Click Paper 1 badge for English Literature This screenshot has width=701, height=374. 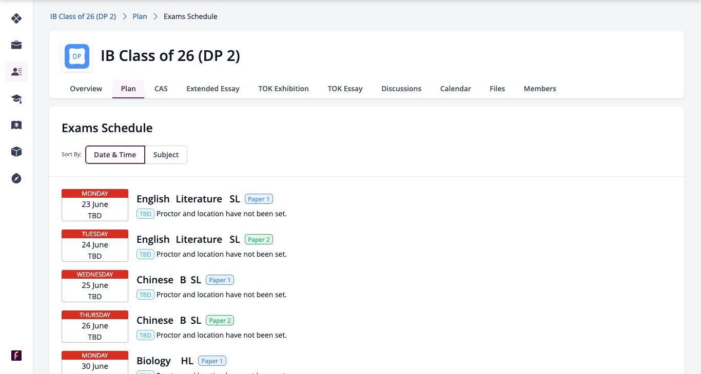(259, 199)
